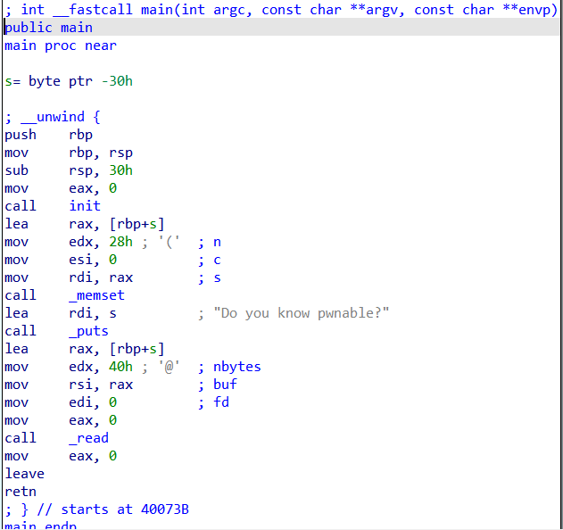Click the 'retn' instruction
The width and height of the screenshot is (563, 530).
pyautogui.click(x=21, y=492)
